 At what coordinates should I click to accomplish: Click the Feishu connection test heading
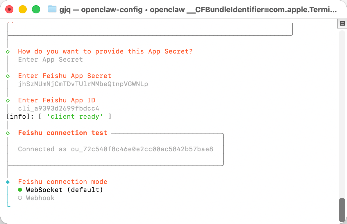tap(62, 133)
